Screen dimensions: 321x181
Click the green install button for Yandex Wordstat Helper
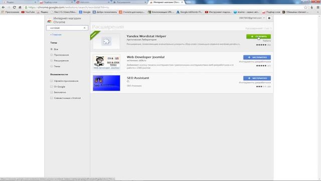(x=258, y=37)
